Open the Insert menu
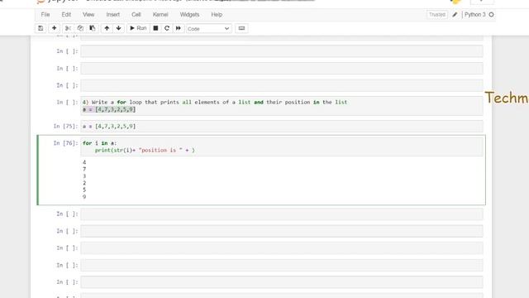Viewport: 529px width, 298px height. point(112,15)
